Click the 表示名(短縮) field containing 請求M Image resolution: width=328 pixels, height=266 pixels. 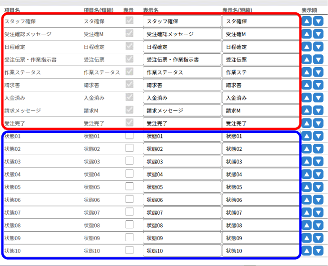(x=261, y=110)
